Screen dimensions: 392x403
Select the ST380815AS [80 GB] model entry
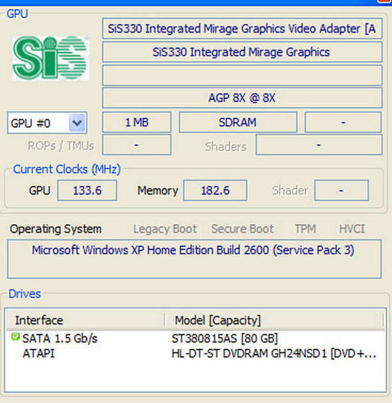tap(225, 339)
